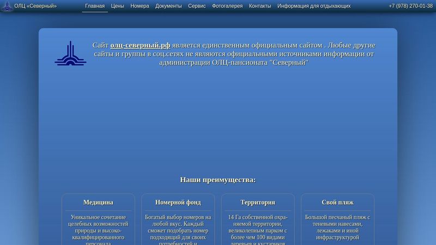Viewport: 436px width, 245px height.
Task: Navigate to the Контакты page
Action: (x=260, y=6)
